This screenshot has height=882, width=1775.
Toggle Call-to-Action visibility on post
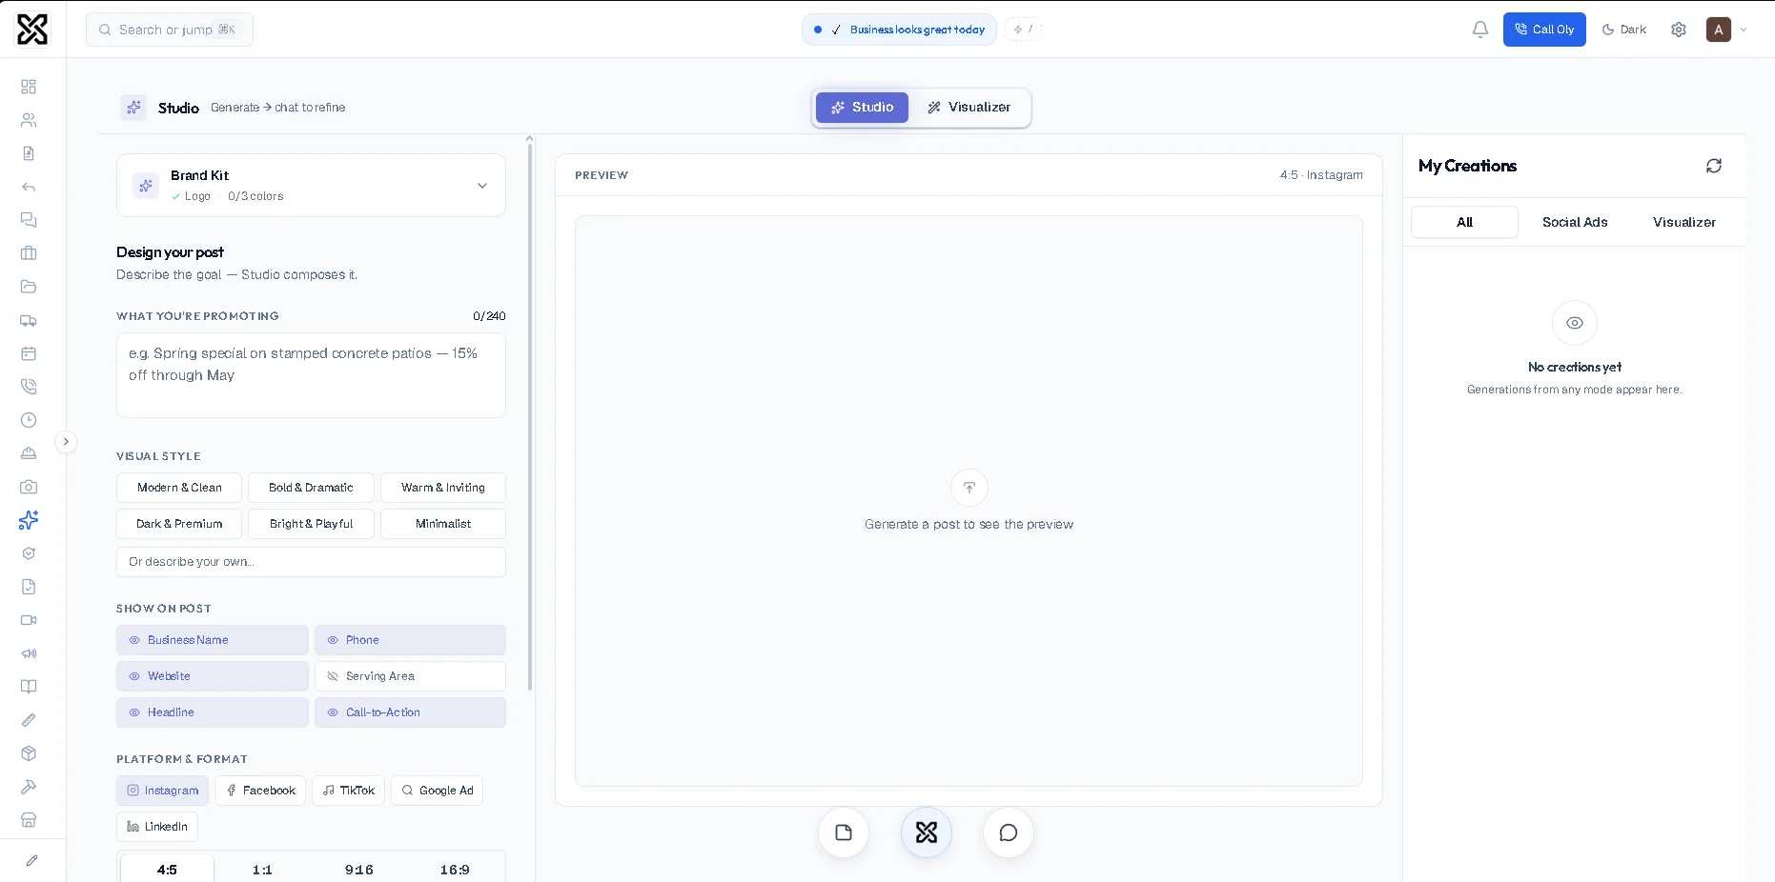pos(410,712)
